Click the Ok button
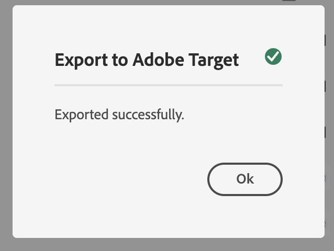 244,179
